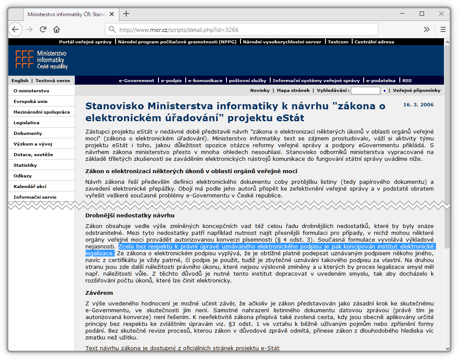Open Mapa stránek link
The width and height of the screenshot is (458, 359).
(x=293, y=90)
